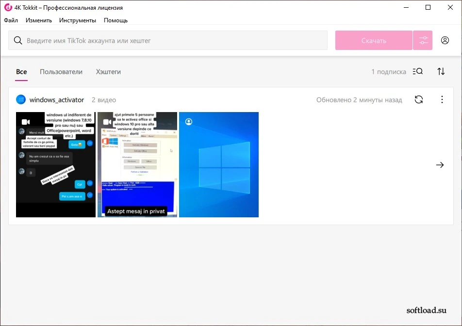Image resolution: width=462 pixels, height=326 pixels.
Task: Click the right arrow to show more
Action: [440, 165]
